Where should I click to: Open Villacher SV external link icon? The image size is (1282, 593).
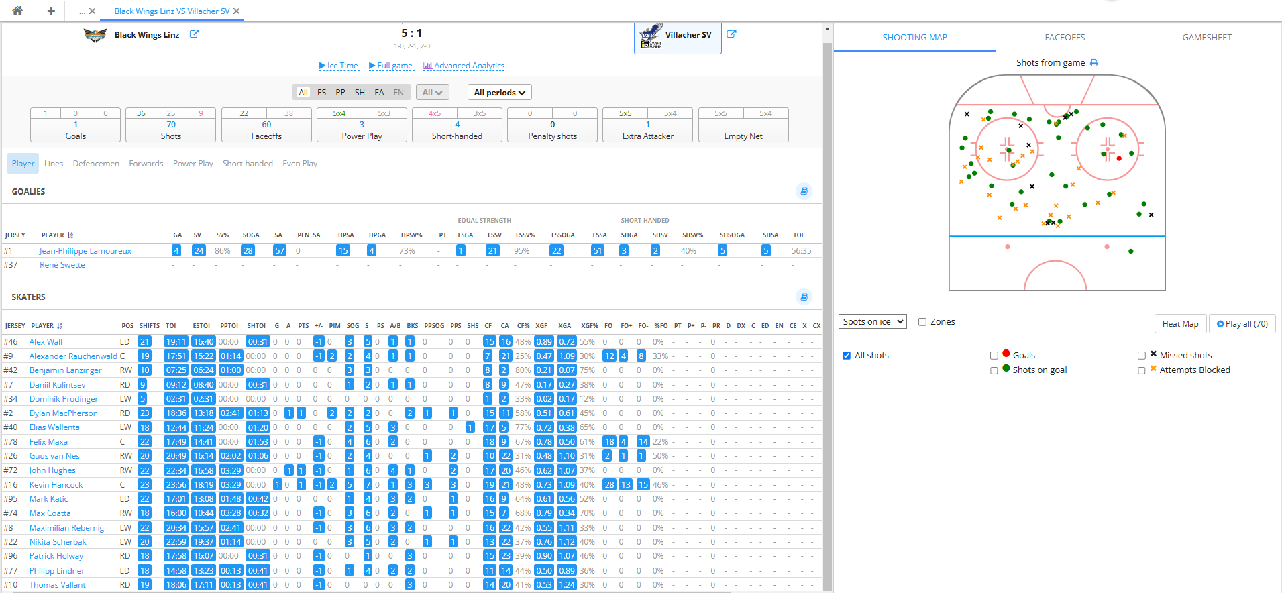[x=731, y=34]
